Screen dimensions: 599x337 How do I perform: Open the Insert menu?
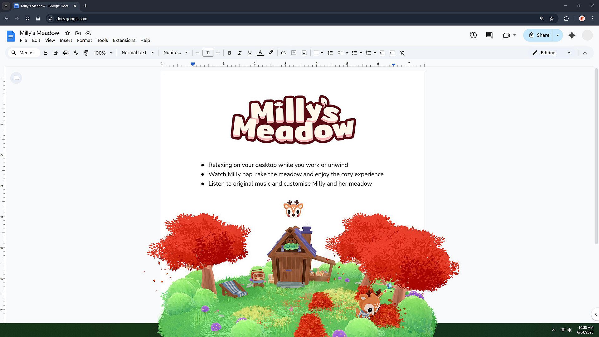(66, 40)
